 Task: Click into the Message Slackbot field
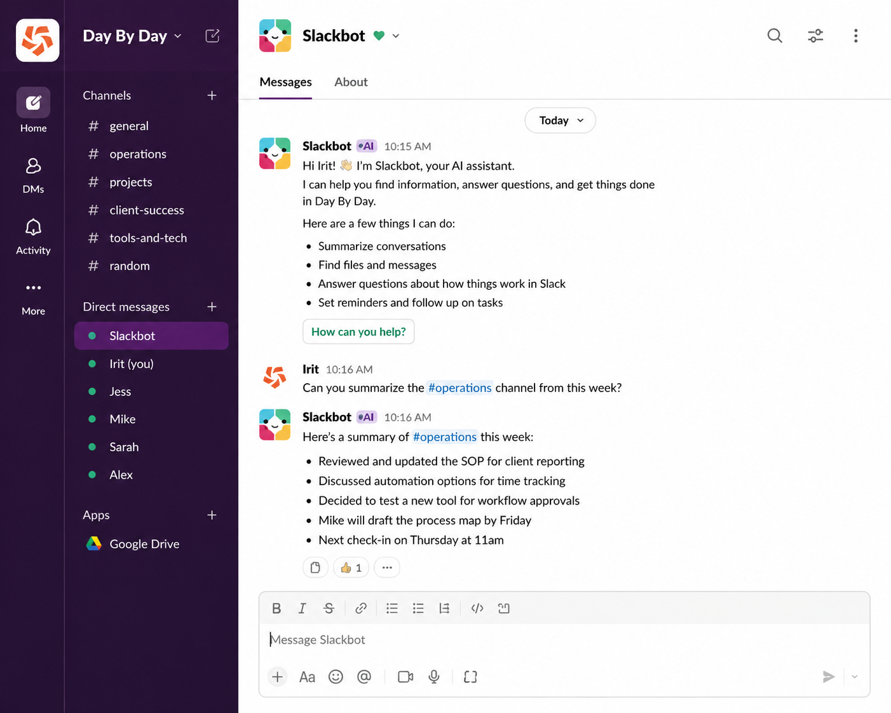pos(564,640)
